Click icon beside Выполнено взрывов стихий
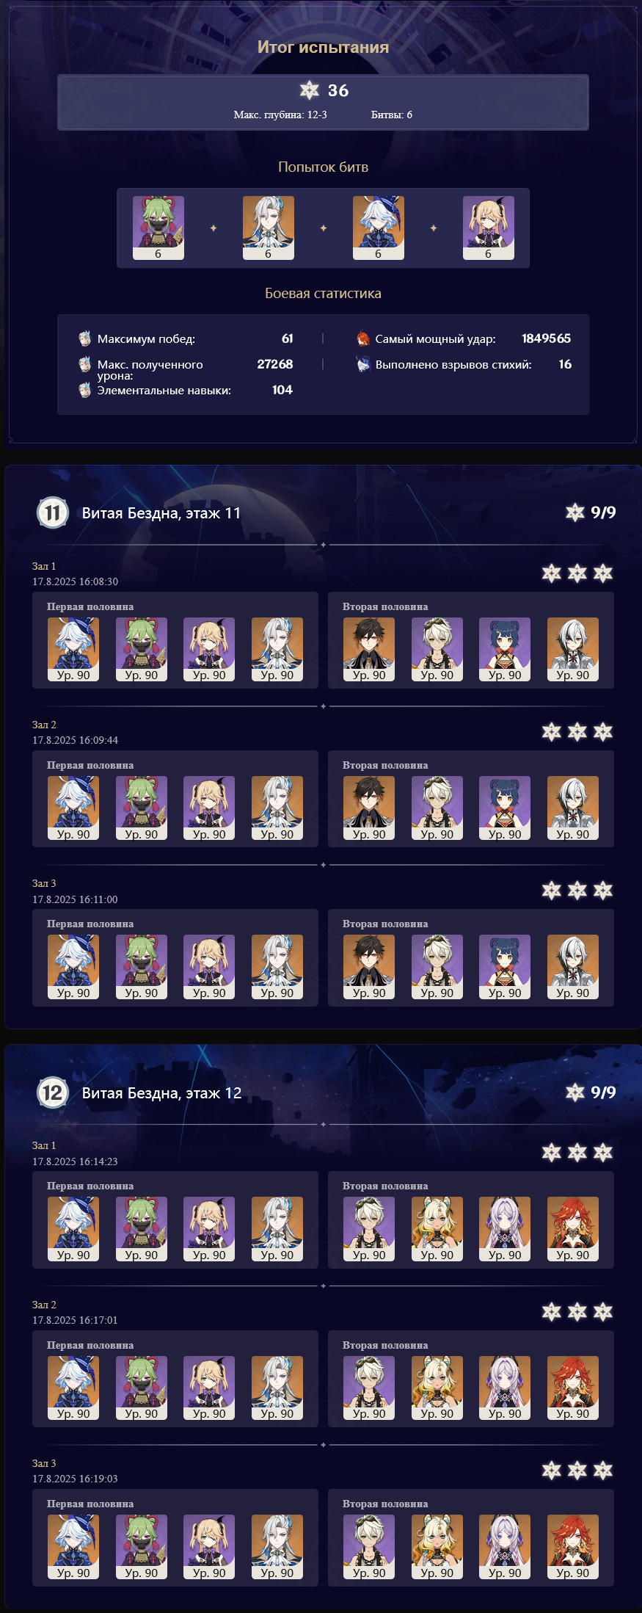642x1613 pixels. (362, 364)
